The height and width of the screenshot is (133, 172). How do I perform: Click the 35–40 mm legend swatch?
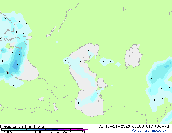coord(67,129)
